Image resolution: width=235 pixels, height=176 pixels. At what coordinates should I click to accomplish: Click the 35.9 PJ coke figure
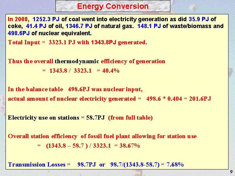point(198,19)
